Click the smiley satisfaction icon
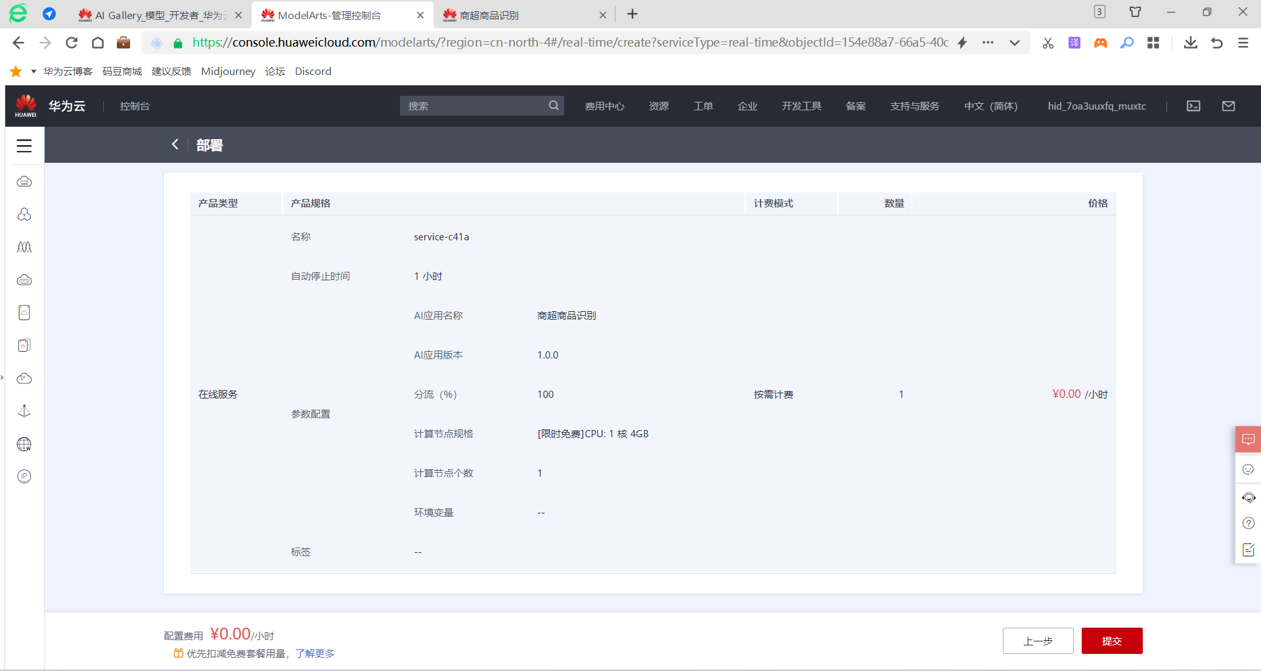 point(1249,469)
